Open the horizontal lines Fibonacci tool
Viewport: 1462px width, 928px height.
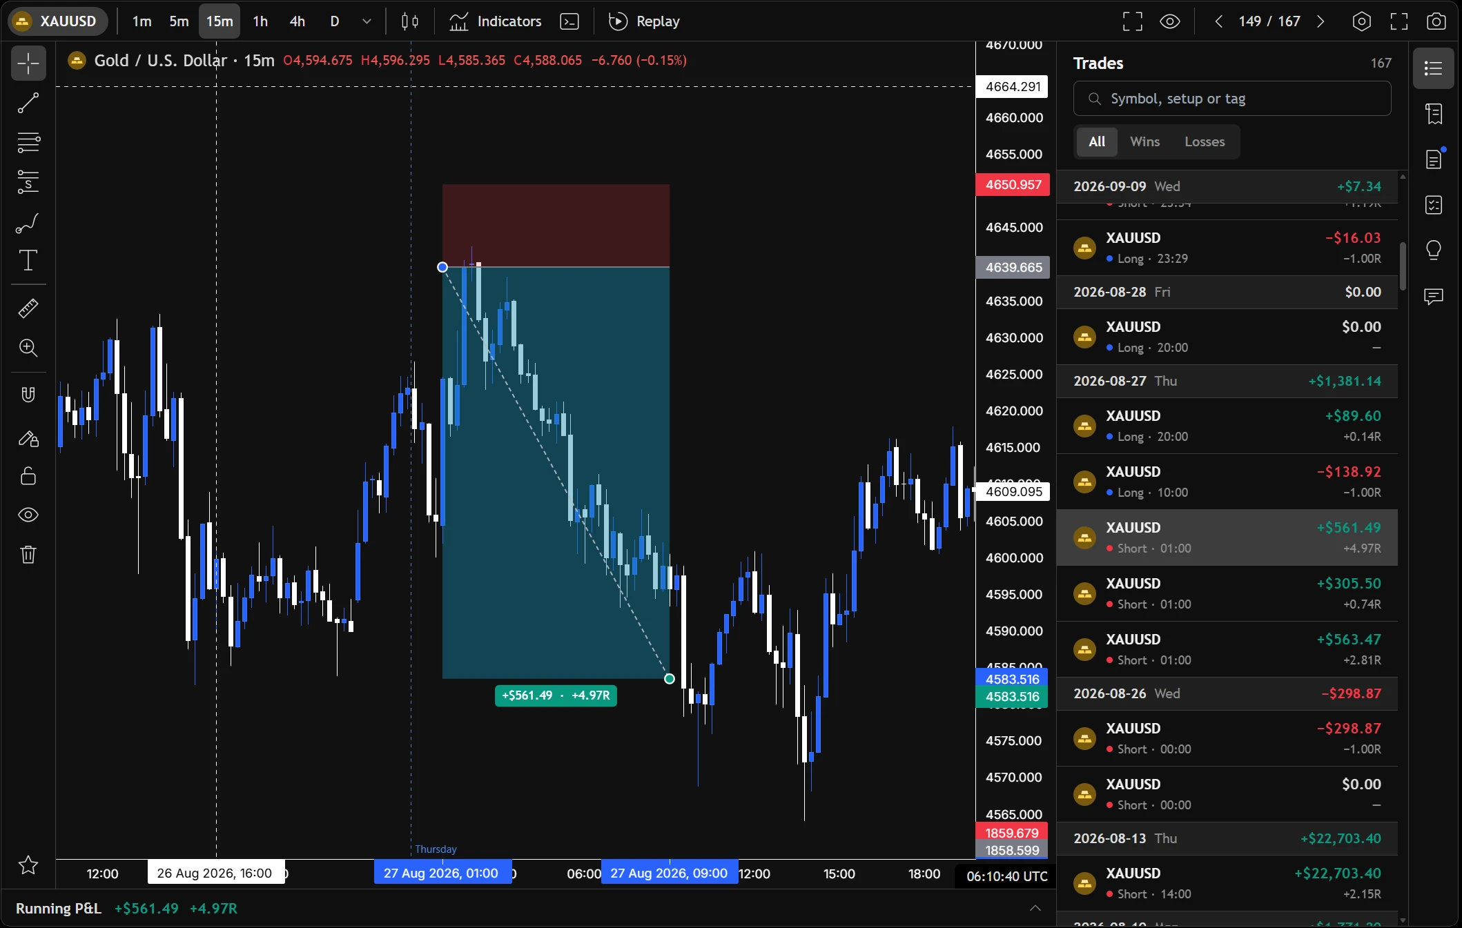[x=28, y=143]
